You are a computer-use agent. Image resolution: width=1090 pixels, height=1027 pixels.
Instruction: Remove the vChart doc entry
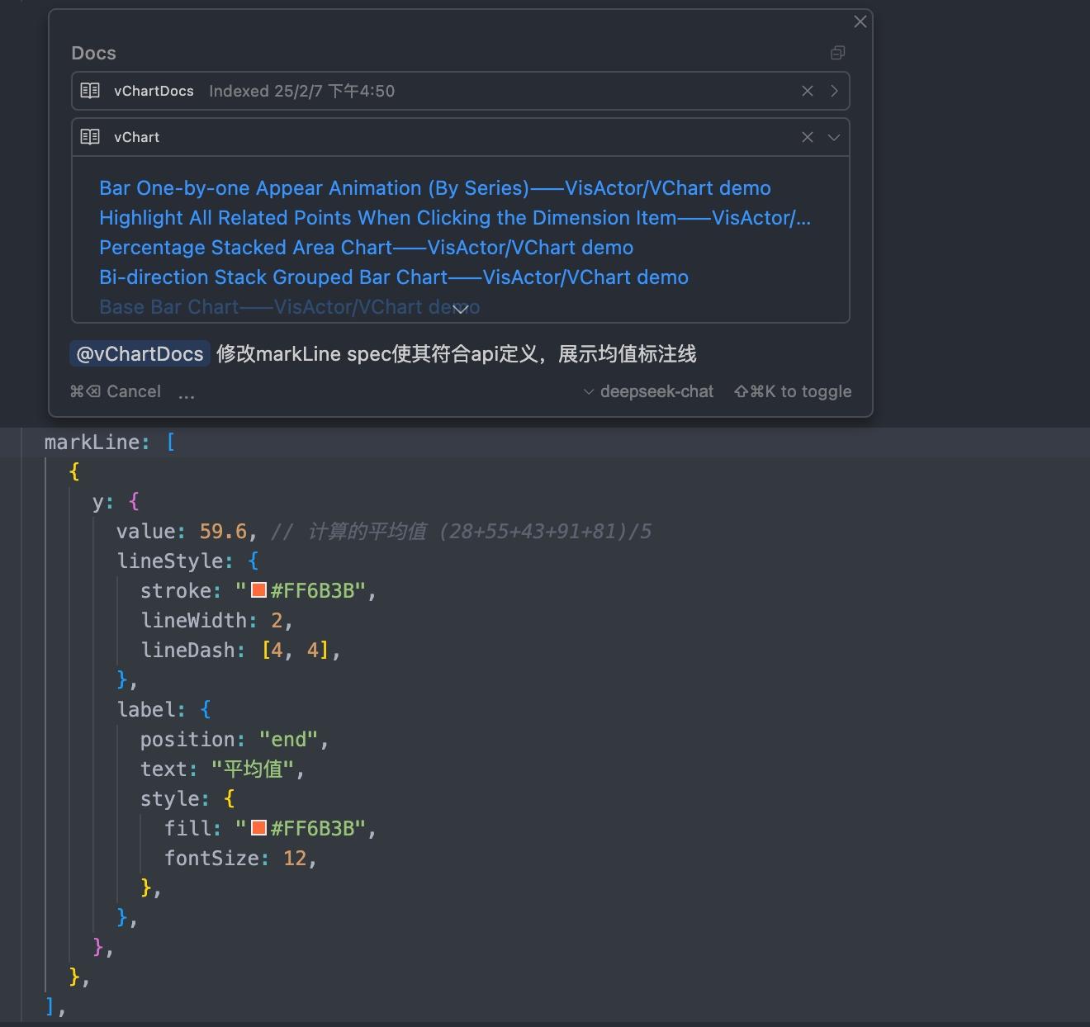coord(808,137)
